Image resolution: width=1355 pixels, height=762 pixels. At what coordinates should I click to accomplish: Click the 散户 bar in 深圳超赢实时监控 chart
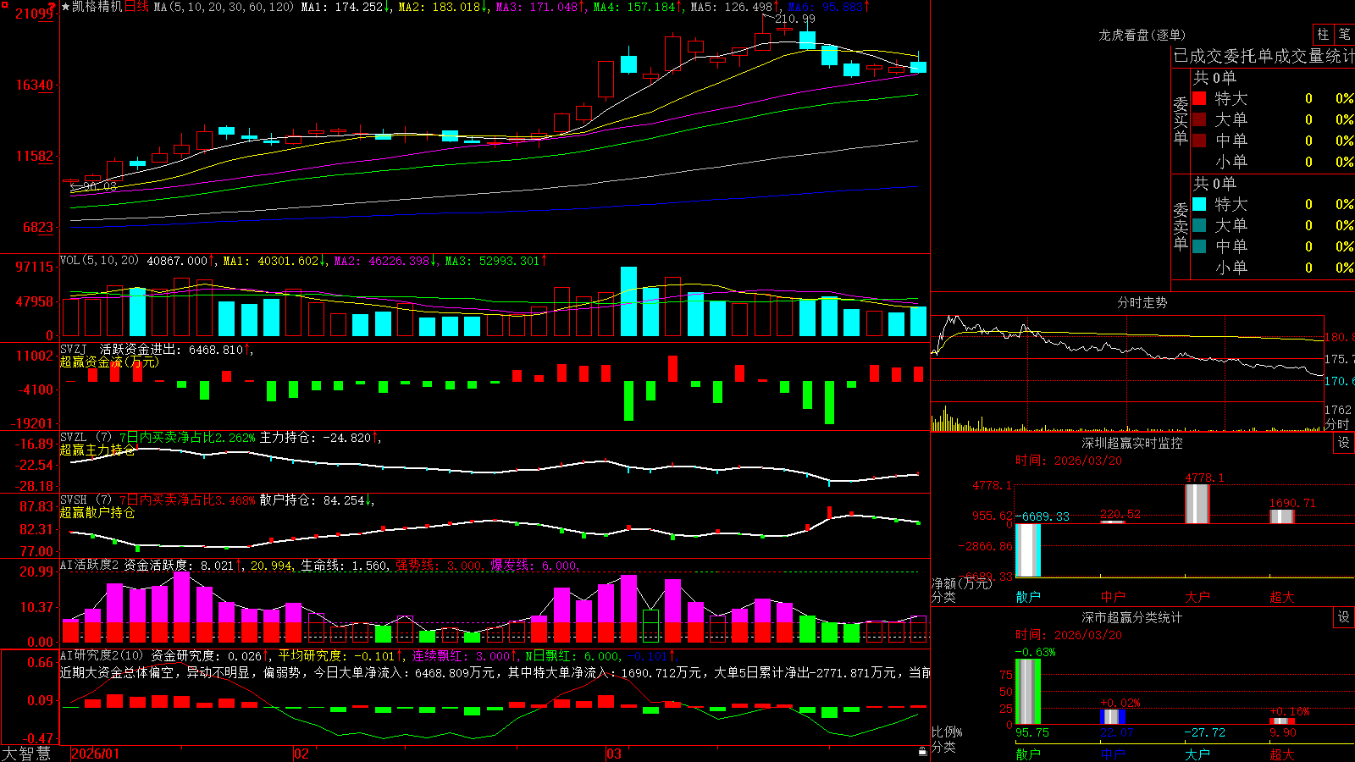(x=1028, y=550)
